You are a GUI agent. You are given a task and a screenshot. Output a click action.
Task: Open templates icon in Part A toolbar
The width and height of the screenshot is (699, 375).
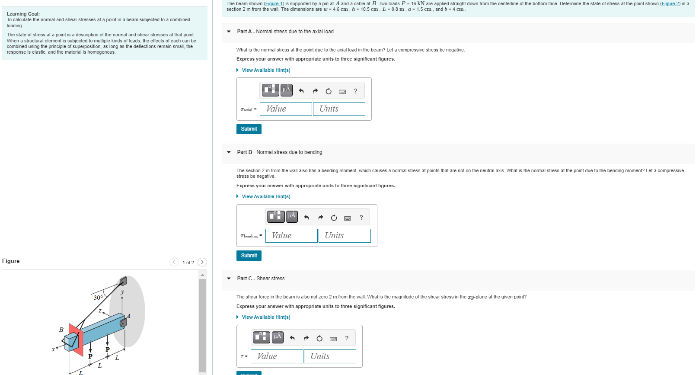[x=271, y=90]
